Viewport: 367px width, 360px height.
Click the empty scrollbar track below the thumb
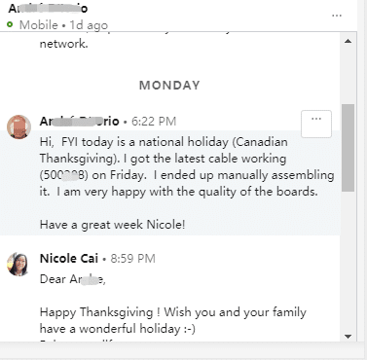coord(349,261)
